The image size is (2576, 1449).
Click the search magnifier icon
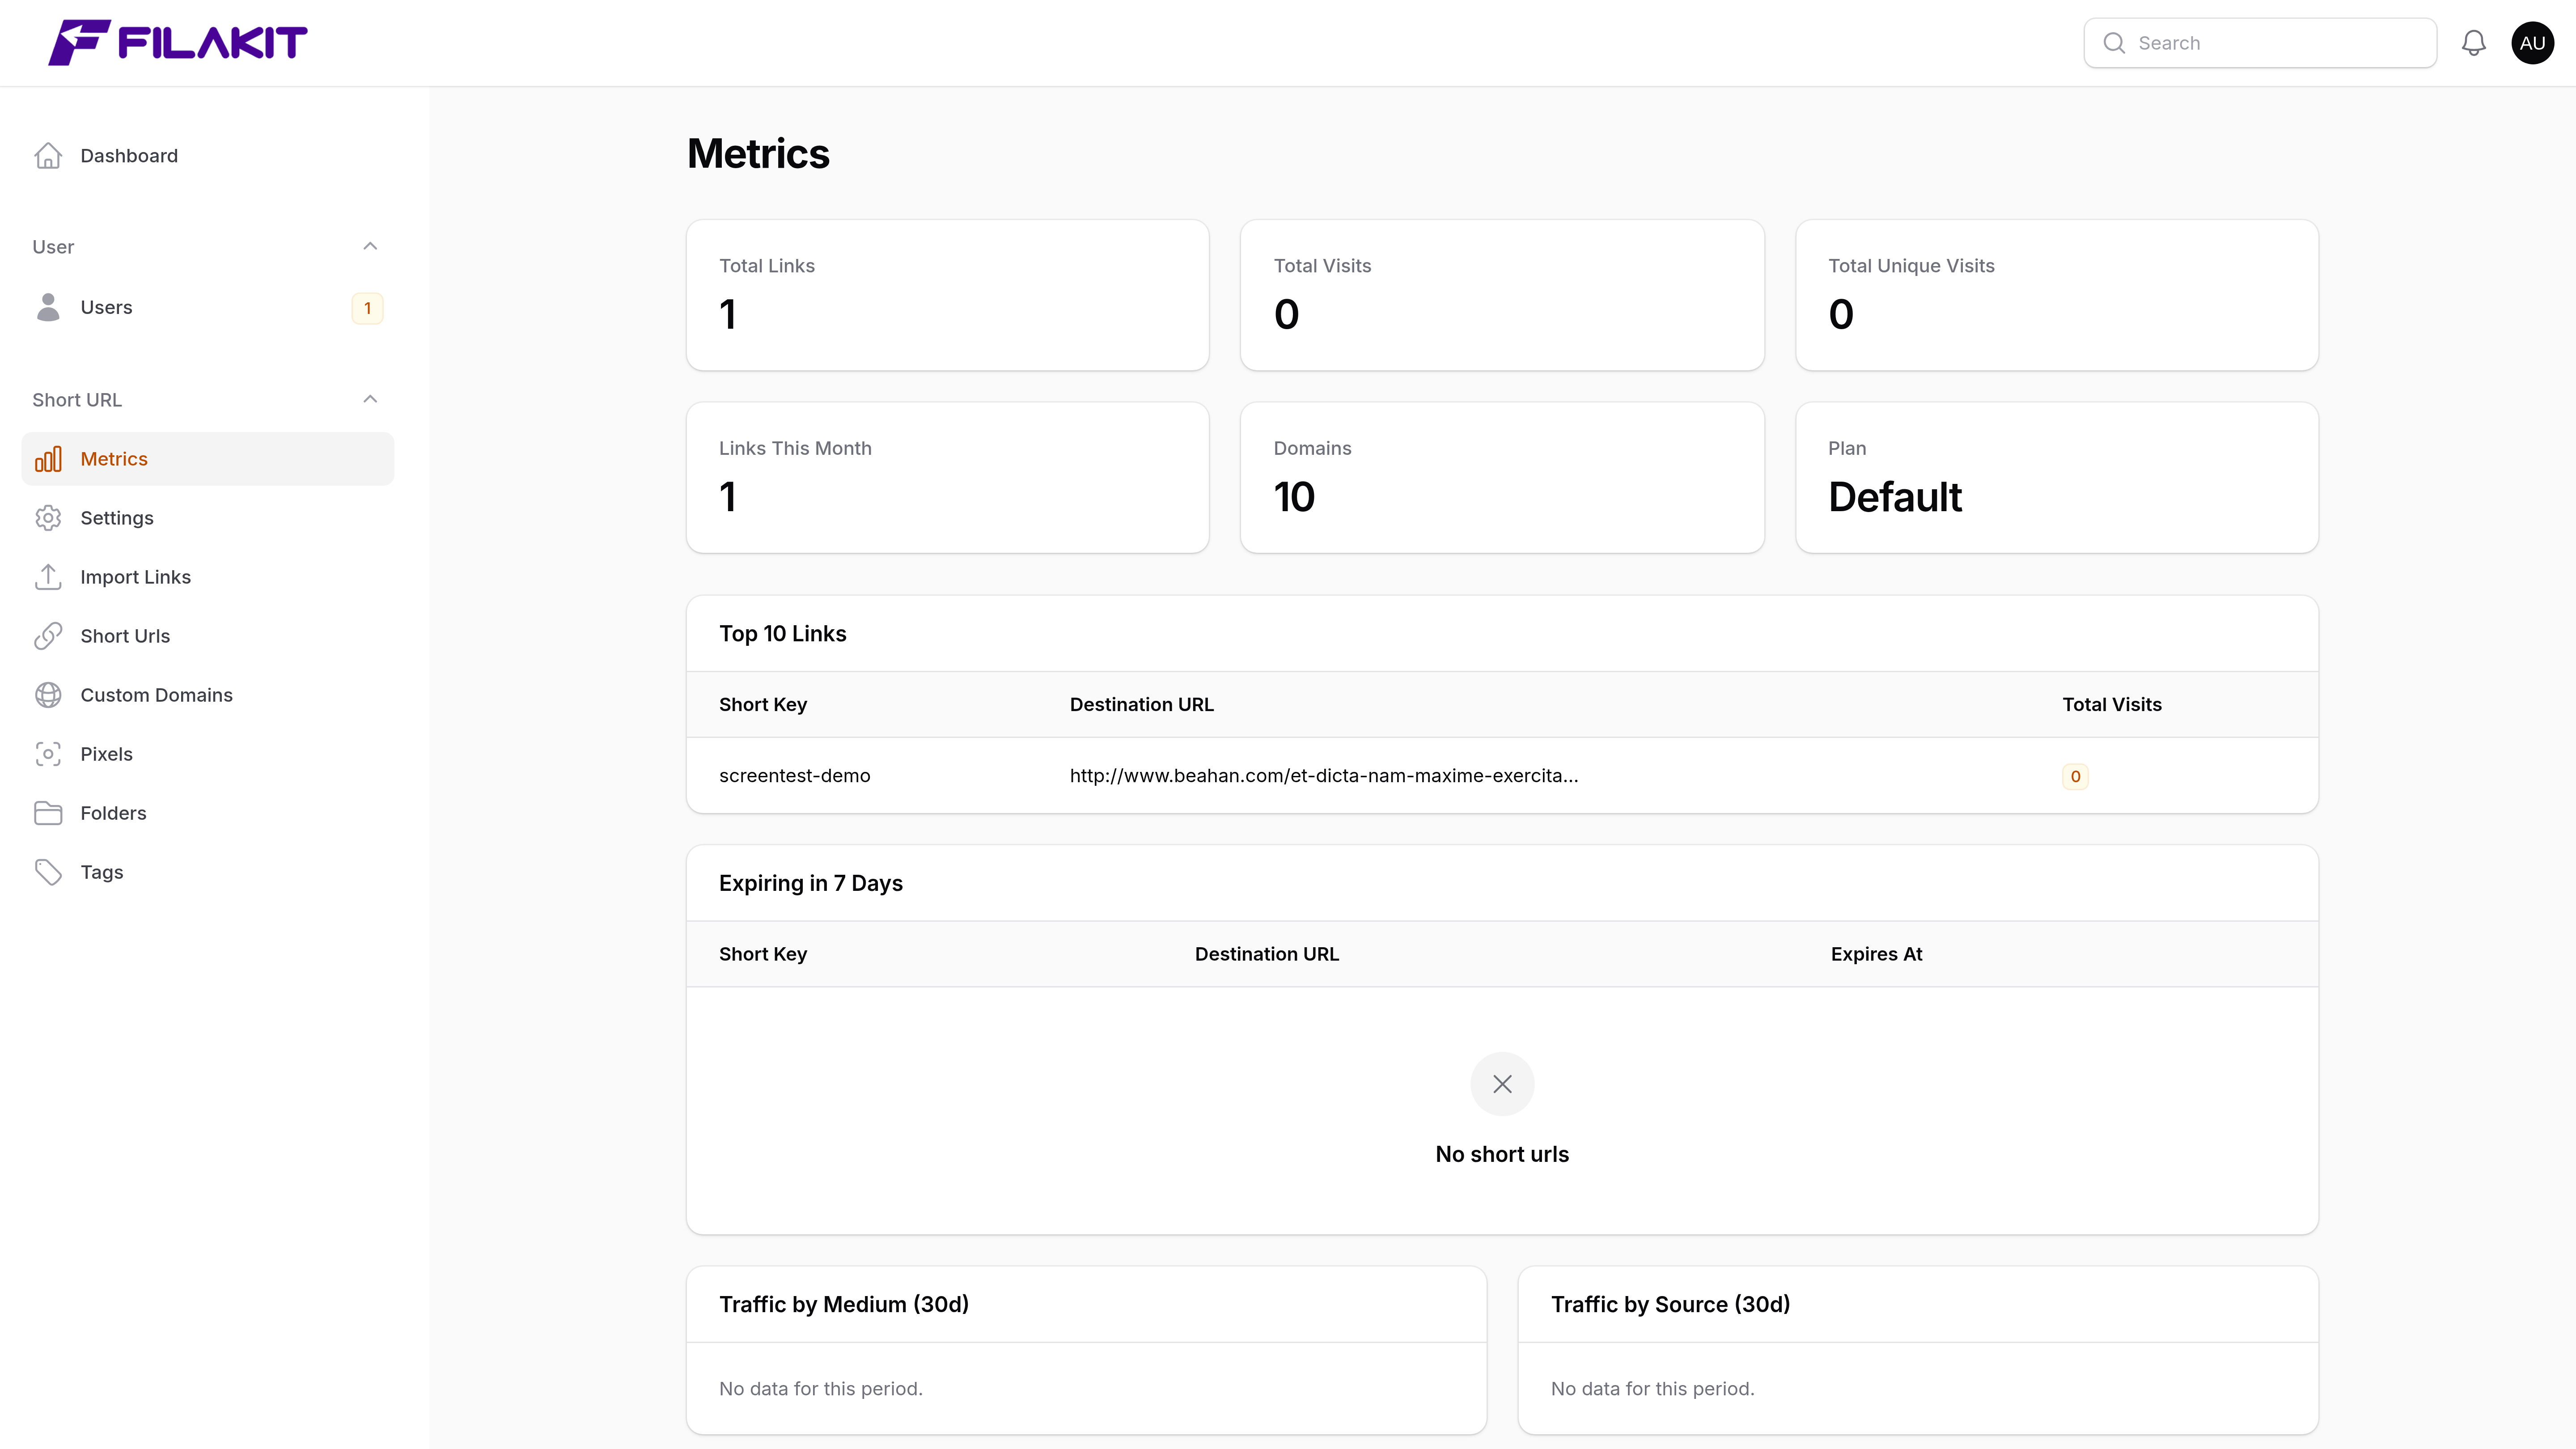(2113, 43)
